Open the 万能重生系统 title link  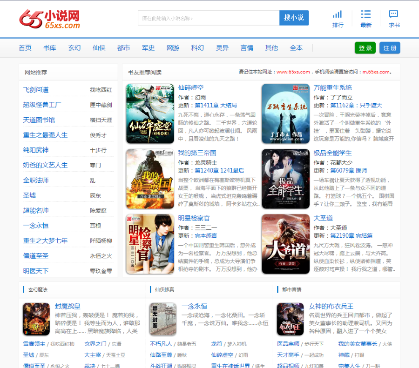coord(333,87)
